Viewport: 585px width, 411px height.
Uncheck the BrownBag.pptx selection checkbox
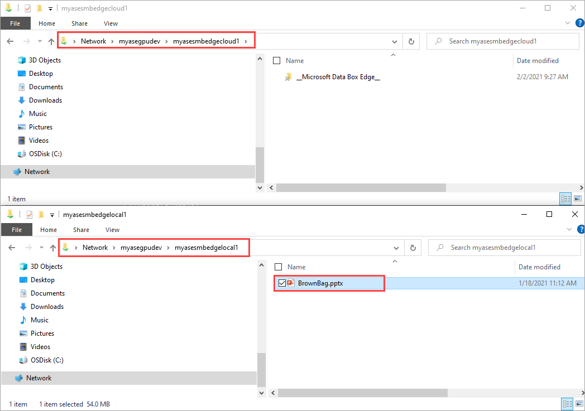pyautogui.click(x=282, y=283)
